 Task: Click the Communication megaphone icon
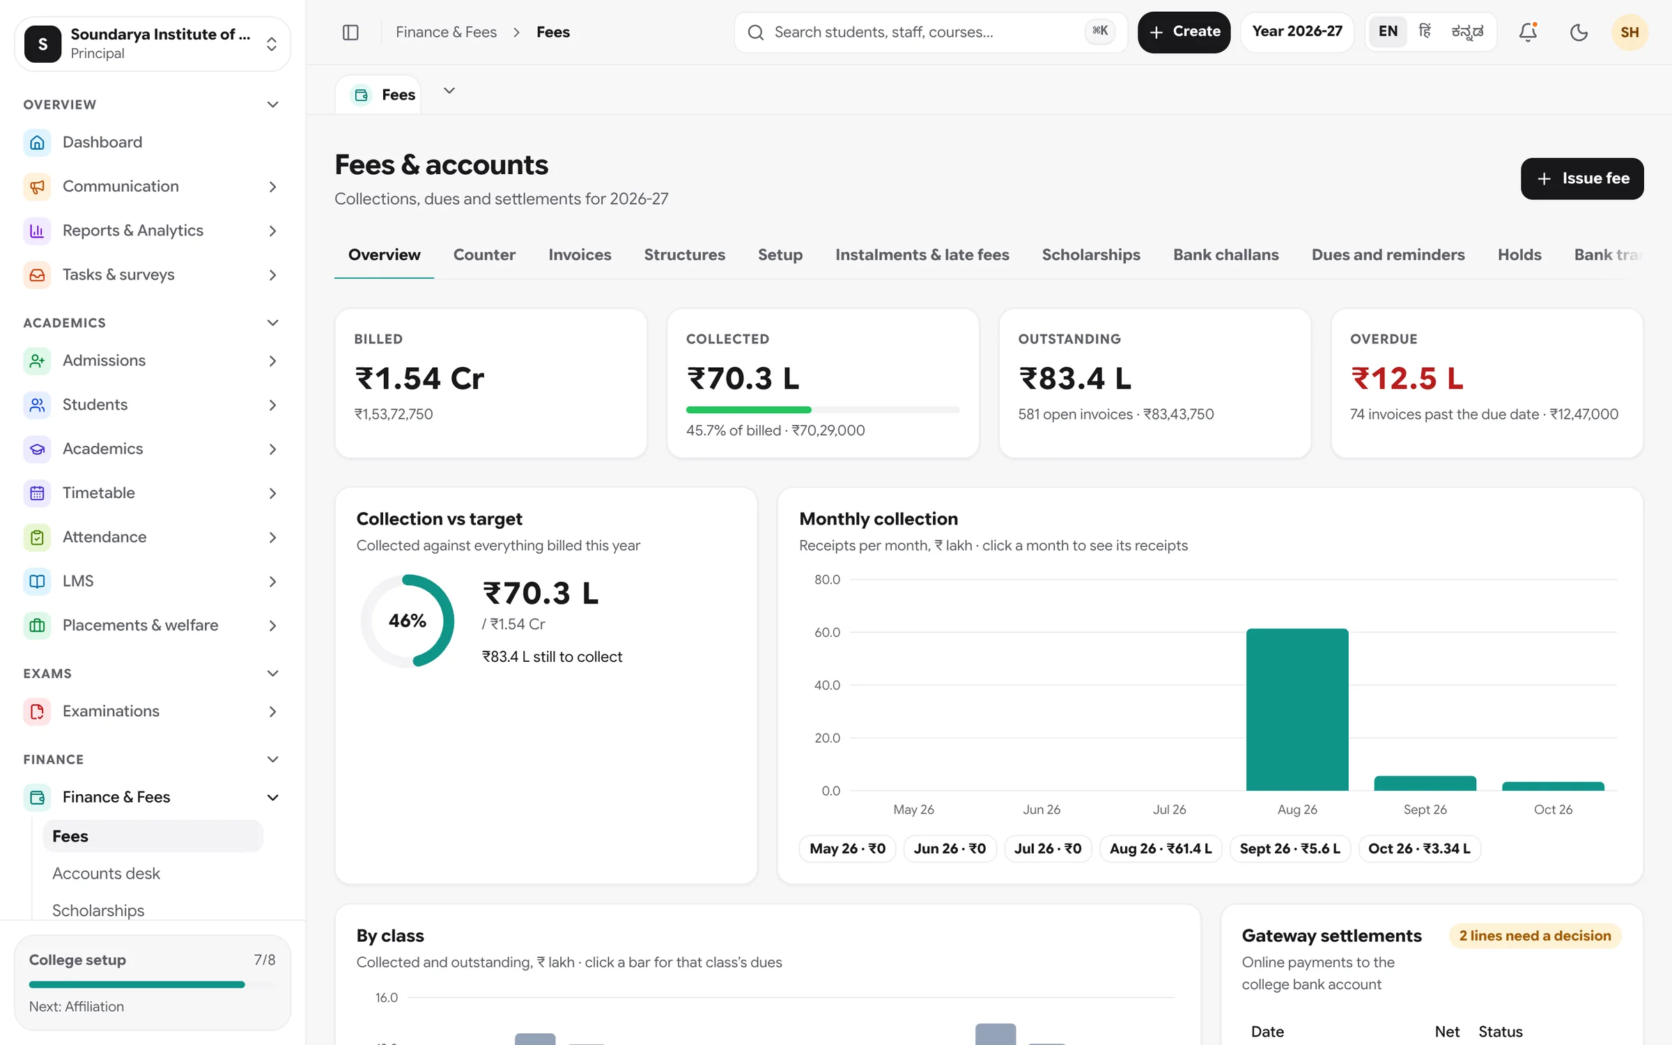(x=37, y=187)
